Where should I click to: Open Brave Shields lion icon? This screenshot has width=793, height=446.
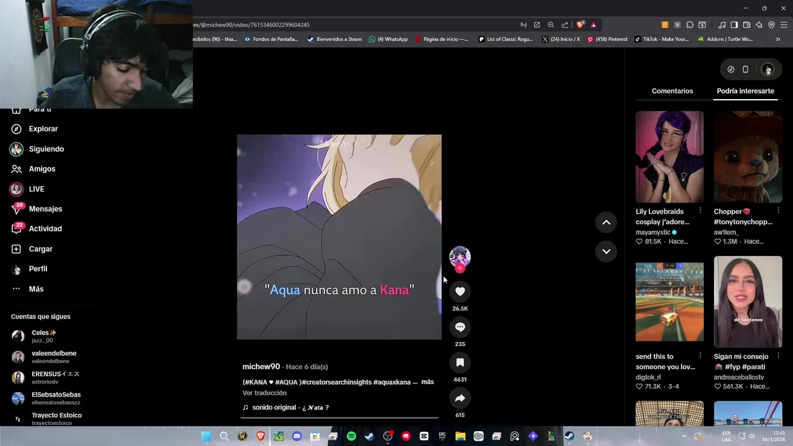point(580,25)
